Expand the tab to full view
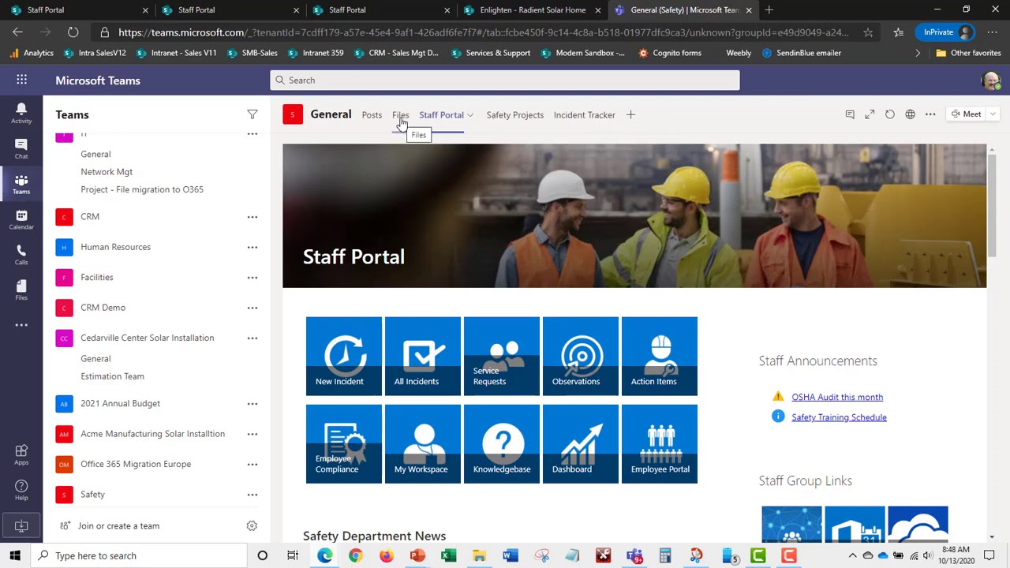The height and width of the screenshot is (568, 1010). (870, 114)
